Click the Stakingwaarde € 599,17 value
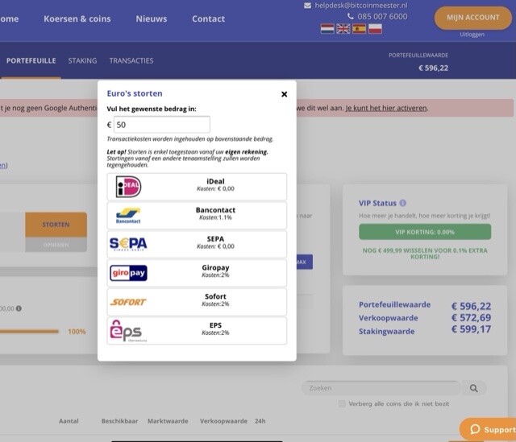This screenshot has width=516, height=442. click(x=471, y=329)
